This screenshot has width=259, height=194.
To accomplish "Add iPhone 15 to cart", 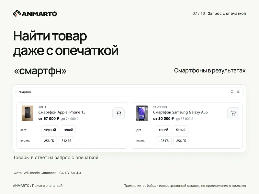I will (x=118, y=113).
